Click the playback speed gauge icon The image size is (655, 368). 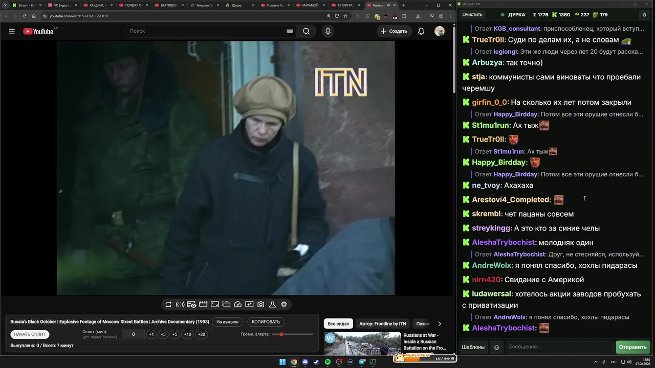(237, 305)
